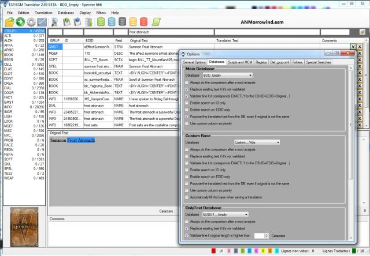Image resolution: width=370 pixels, height=256 pixels.
Task: Click the X button on the MGEF row
Action: click(x=360, y=54)
